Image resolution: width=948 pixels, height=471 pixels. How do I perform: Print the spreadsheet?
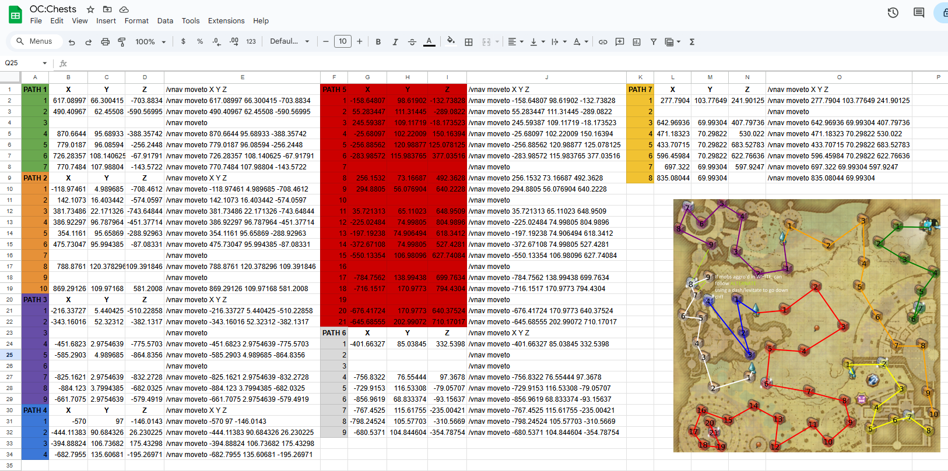point(106,42)
